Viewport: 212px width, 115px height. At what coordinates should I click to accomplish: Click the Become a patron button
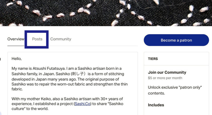tap(176, 40)
